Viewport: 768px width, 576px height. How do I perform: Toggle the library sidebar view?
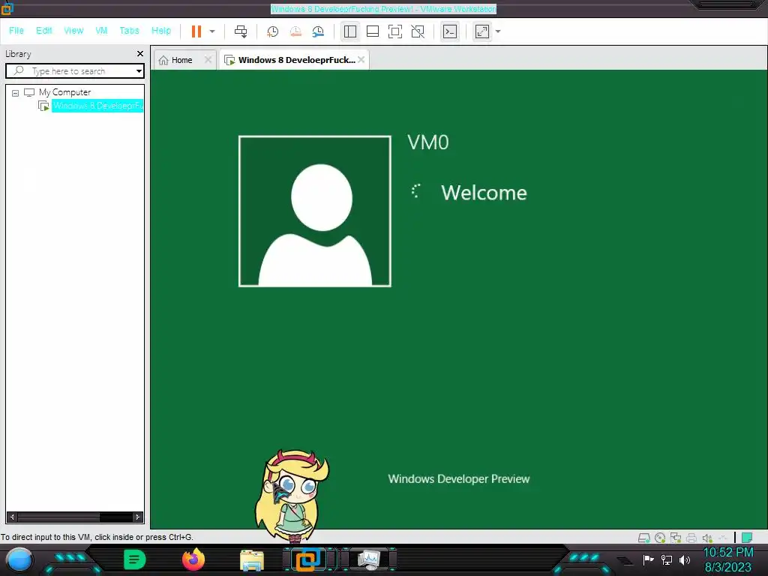coord(349,31)
